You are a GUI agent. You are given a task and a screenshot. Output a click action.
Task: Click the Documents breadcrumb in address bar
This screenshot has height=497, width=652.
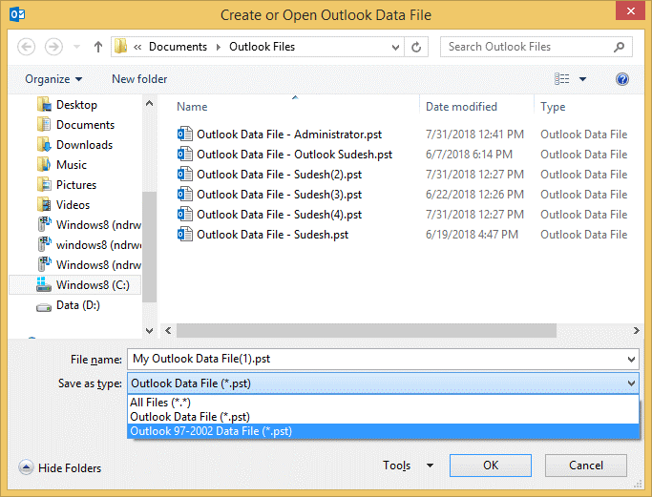(x=178, y=47)
